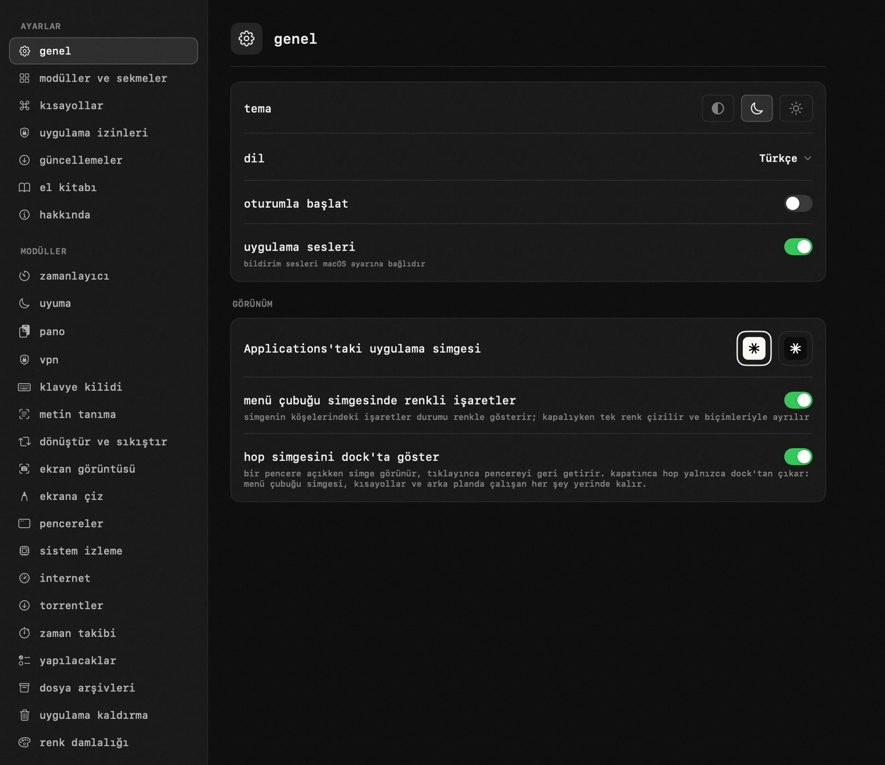Toggle hop simgesini dock'ta göster switch

click(798, 457)
